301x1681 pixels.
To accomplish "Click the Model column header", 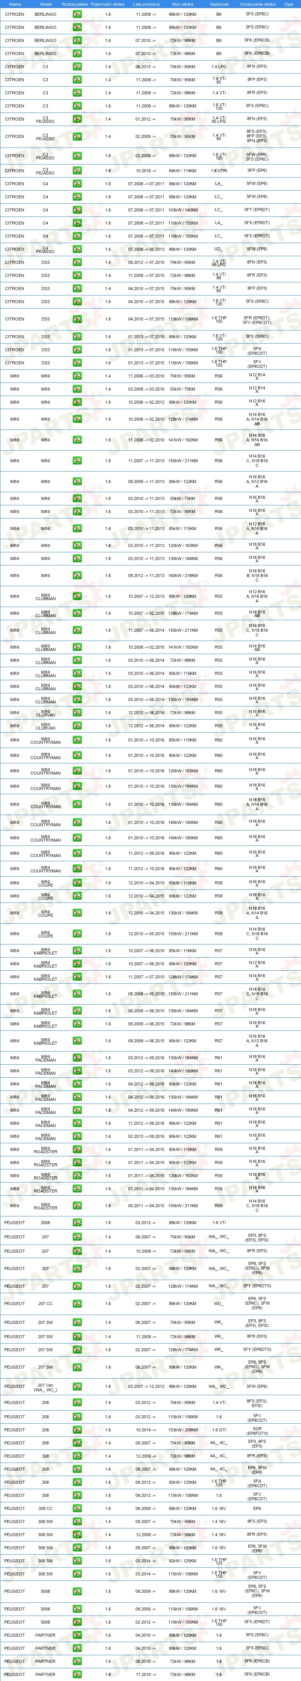I will point(45,4).
